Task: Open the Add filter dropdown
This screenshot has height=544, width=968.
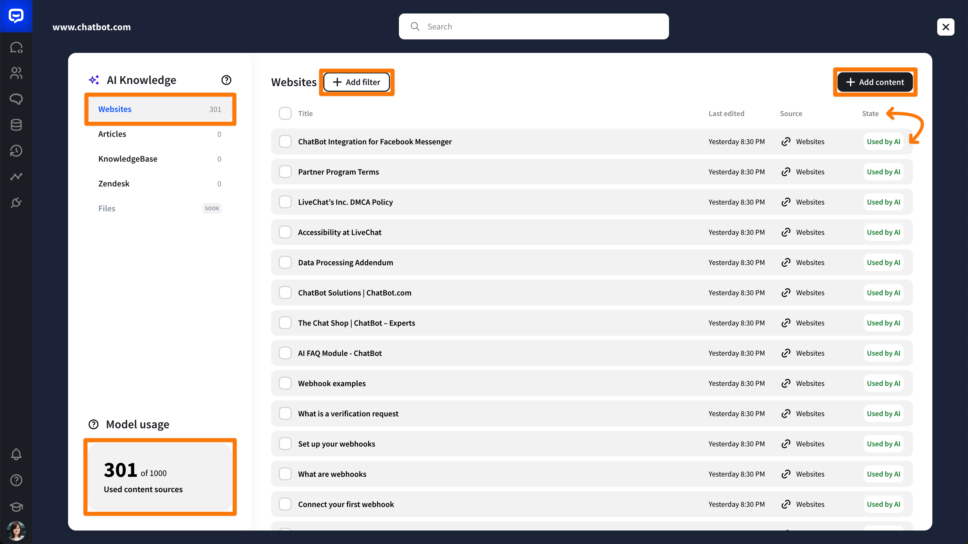Action: click(357, 82)
